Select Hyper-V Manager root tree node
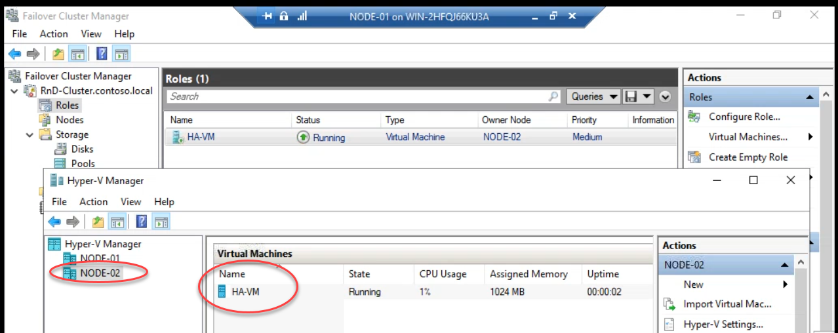 [103, 244]
